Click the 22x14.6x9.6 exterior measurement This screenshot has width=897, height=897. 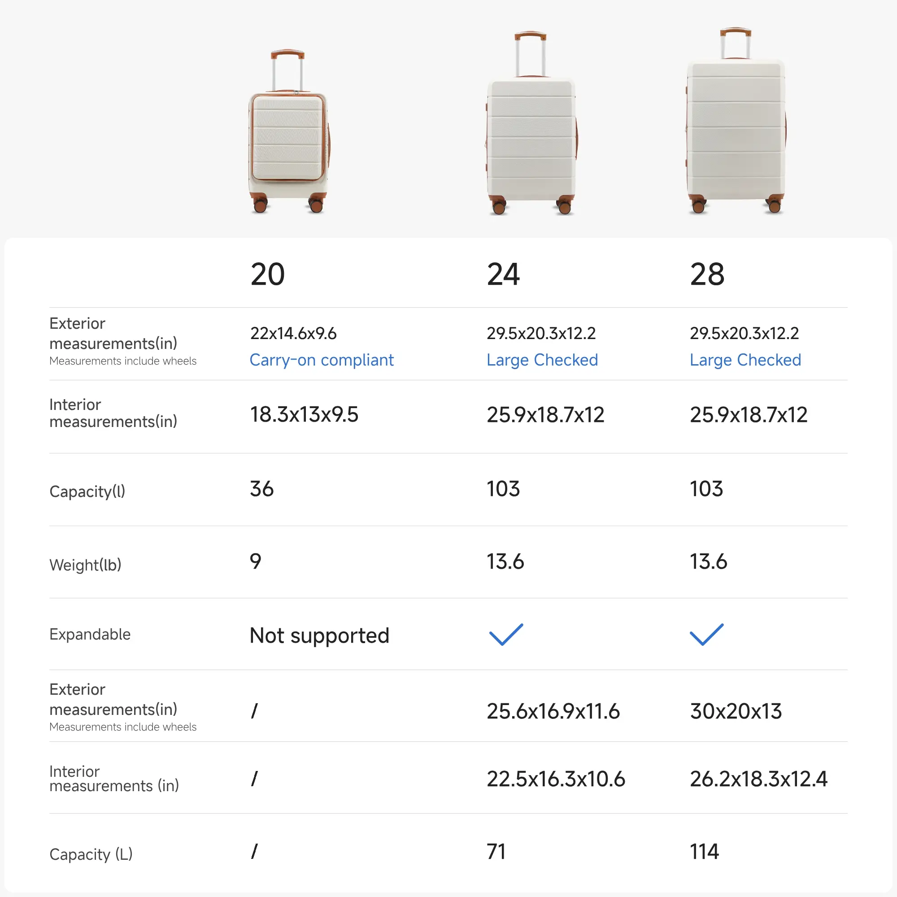click(x=293, y=333)
